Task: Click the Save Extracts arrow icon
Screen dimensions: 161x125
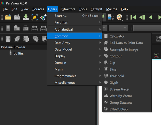Action: tap(35, 17)
